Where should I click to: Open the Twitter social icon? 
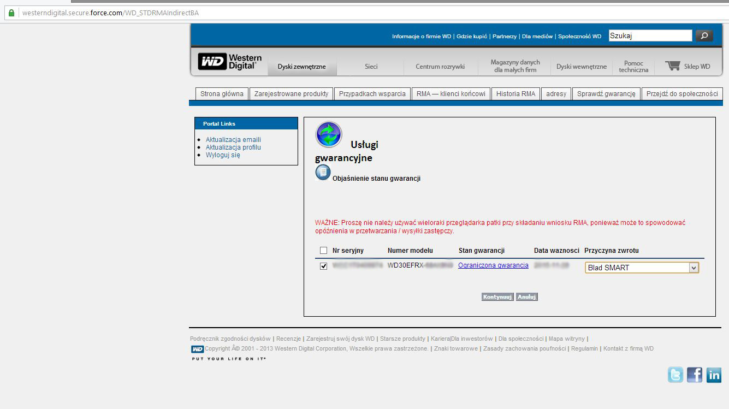pyautogui.click(x=675, y=375)
